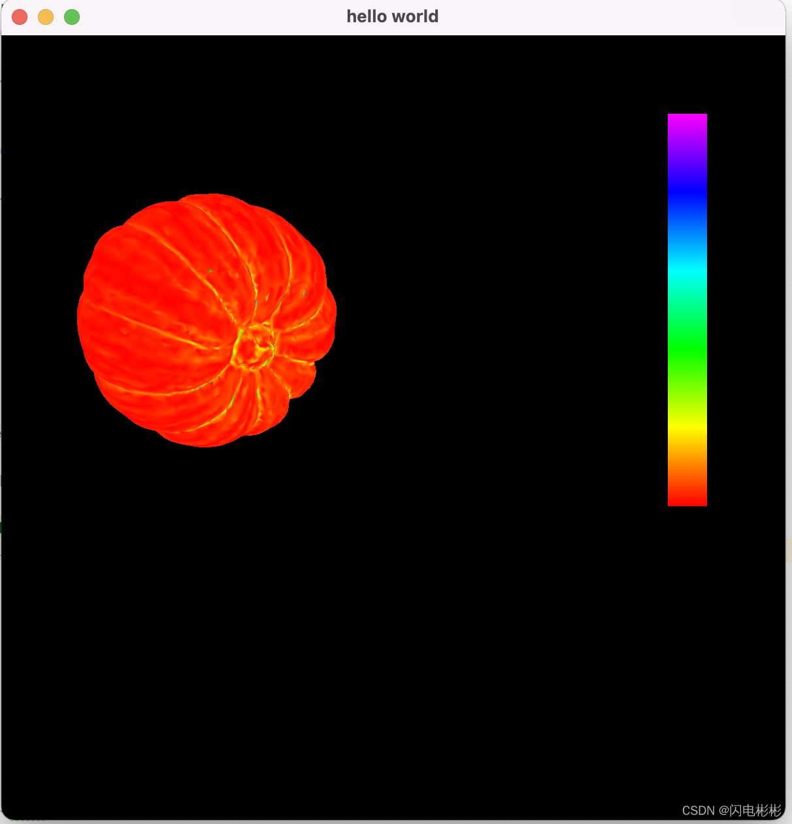Click the rainbow color scale bar
792x824 pixels.
tap(687, 310)
